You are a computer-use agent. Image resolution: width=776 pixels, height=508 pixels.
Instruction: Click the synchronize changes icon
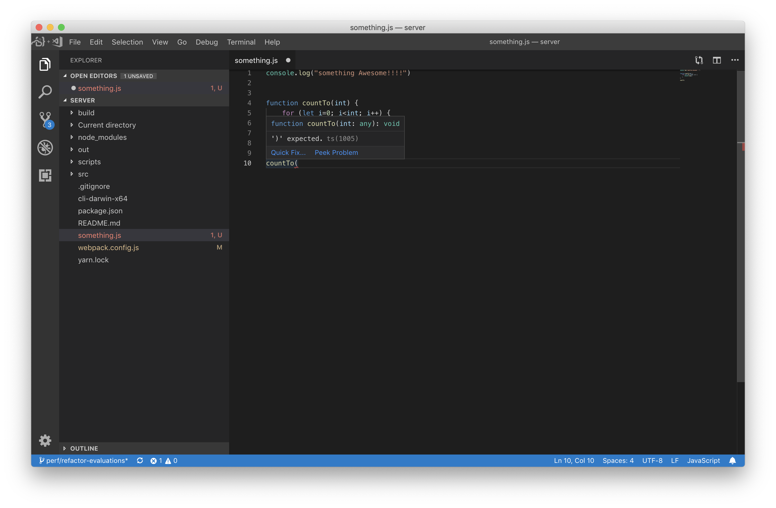(x=140, y=460)
